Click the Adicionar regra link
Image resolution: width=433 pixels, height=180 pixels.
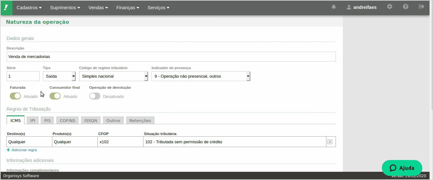pos(22,150)
